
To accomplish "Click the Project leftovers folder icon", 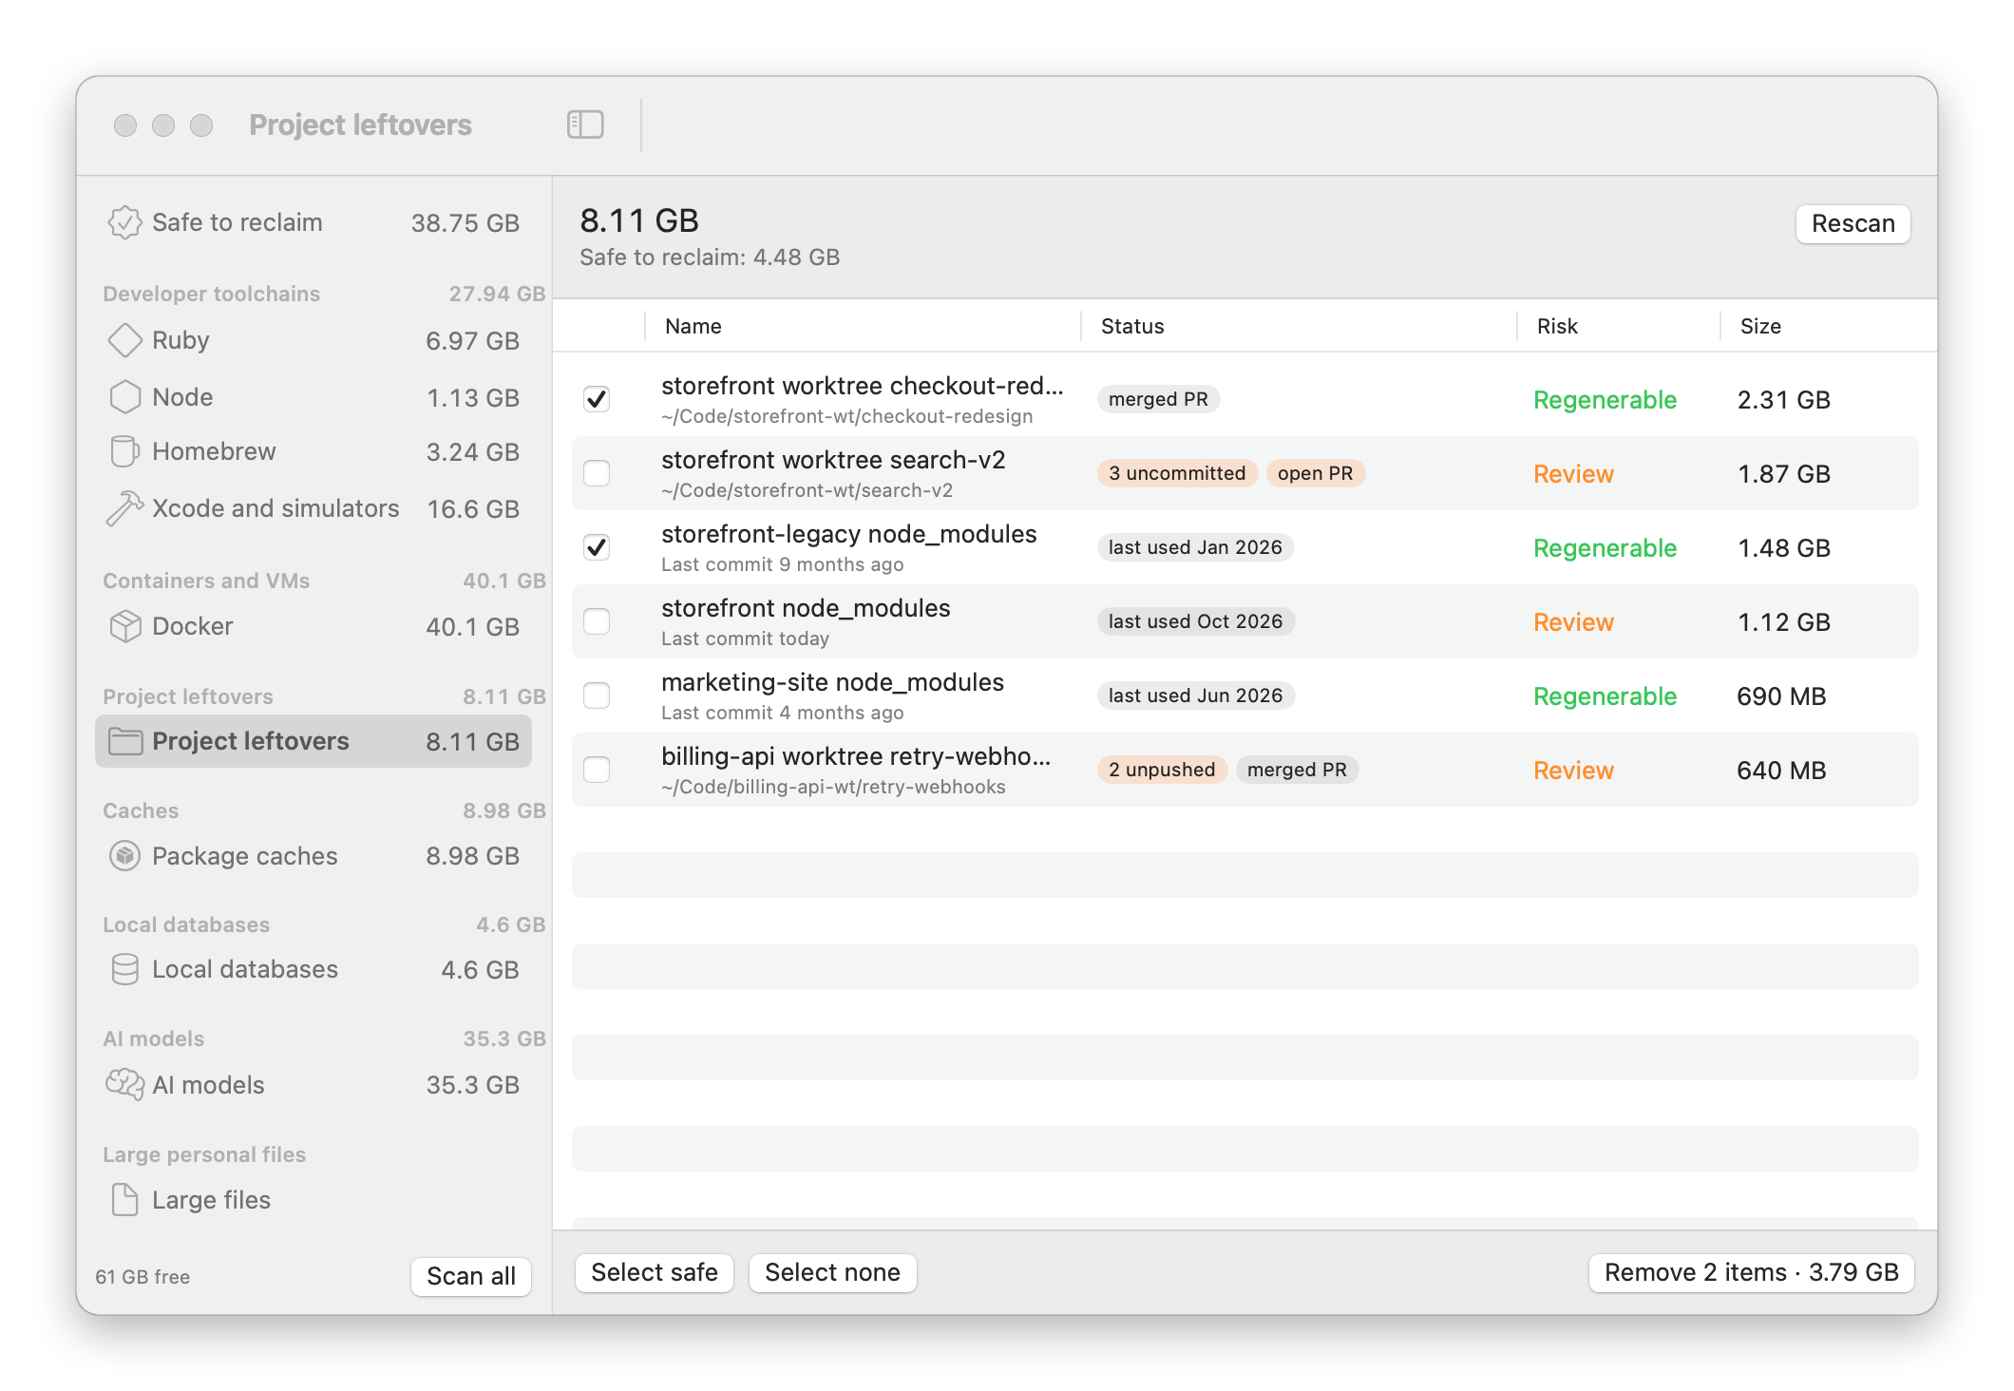I will 124,741.
